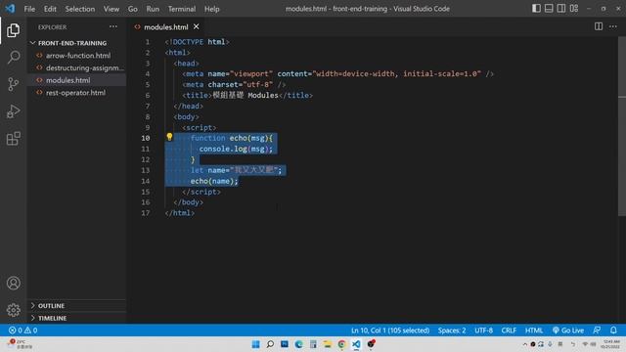Screen dimensions: 626x352
Task: Click the VS Code logo in title bar
Action: [10, 9]
